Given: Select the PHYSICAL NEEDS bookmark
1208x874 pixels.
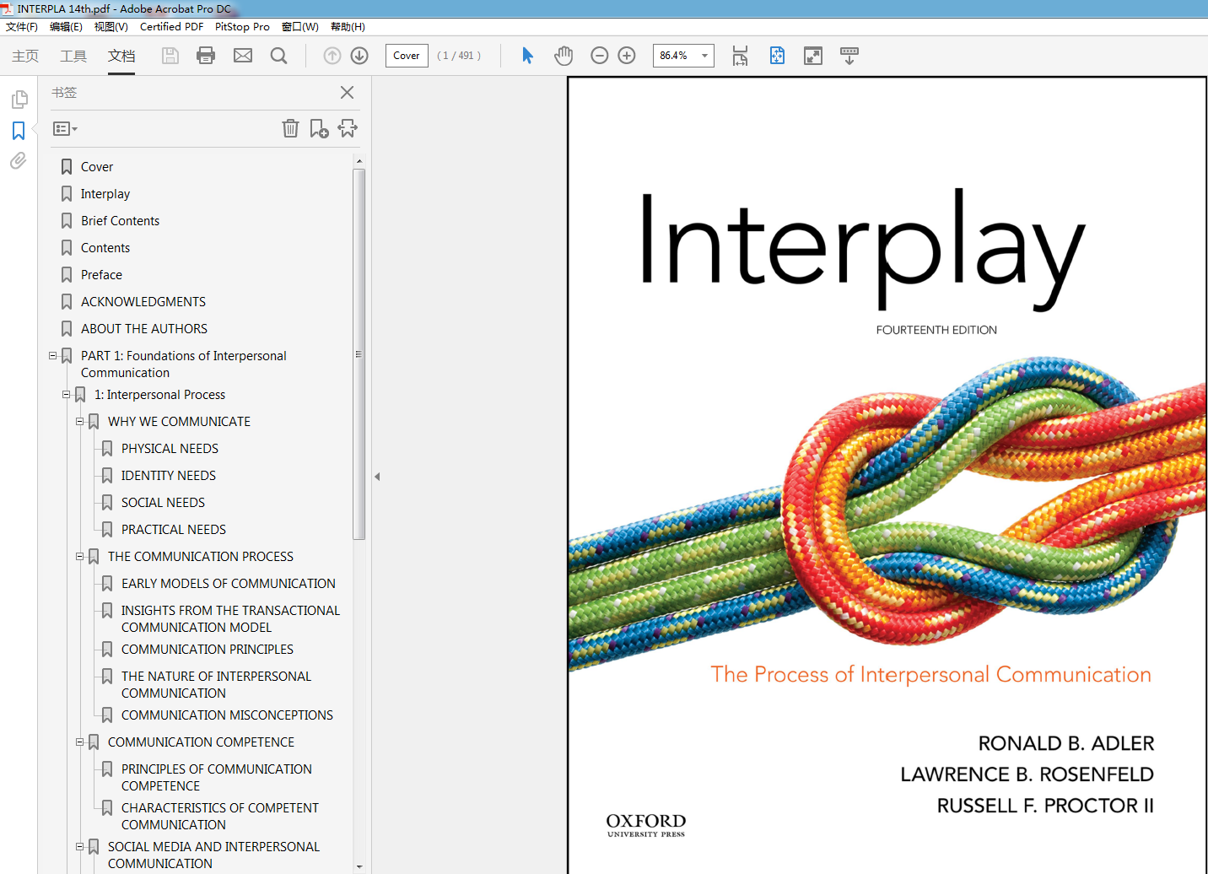Looking at the screenshot, I should [170, 449].
